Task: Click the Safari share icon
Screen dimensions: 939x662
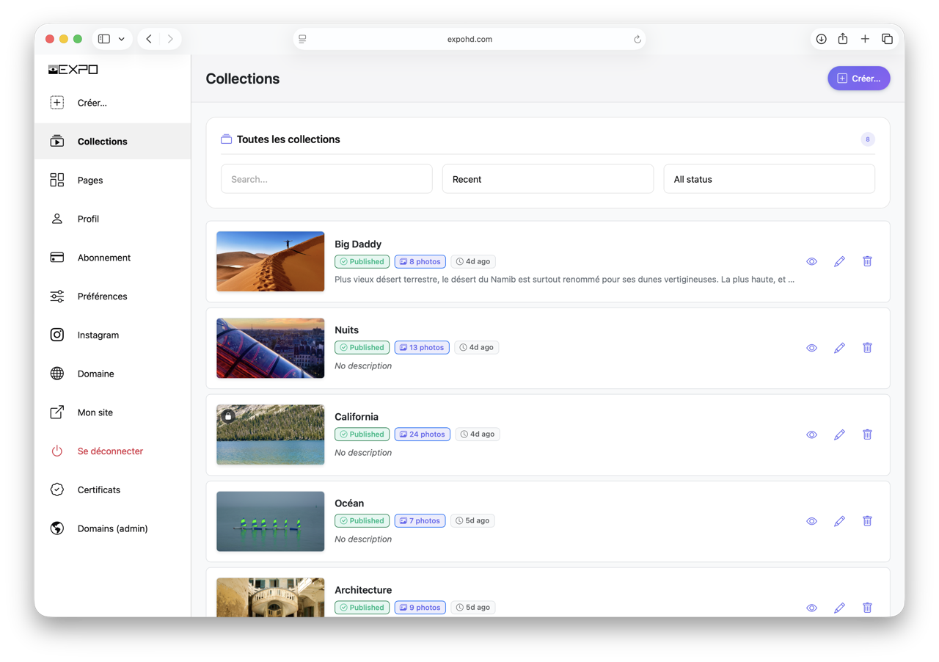Action: click(x=843, y=39)
